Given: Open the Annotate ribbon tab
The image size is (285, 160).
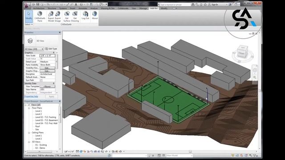Looking at the screenshot, I should (83, 8).
